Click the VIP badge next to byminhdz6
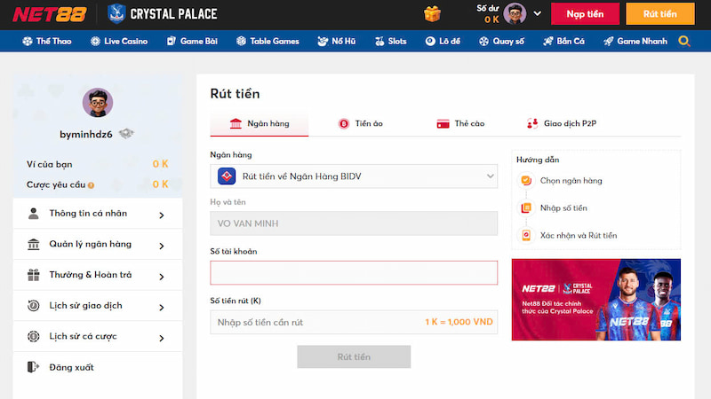The image size is (711, 399). [126, 134]
